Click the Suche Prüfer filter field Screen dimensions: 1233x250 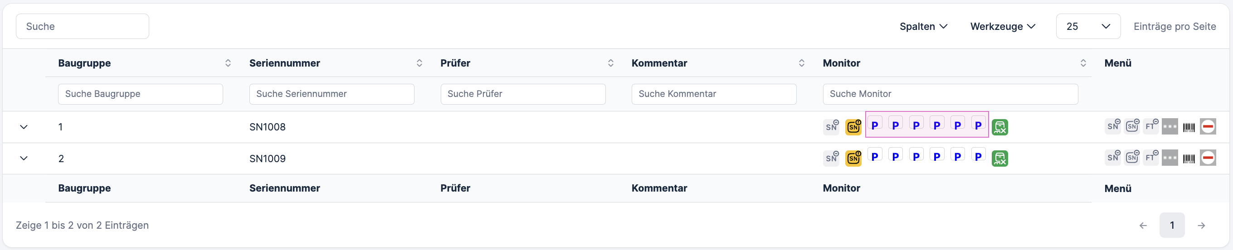(523, 94)
